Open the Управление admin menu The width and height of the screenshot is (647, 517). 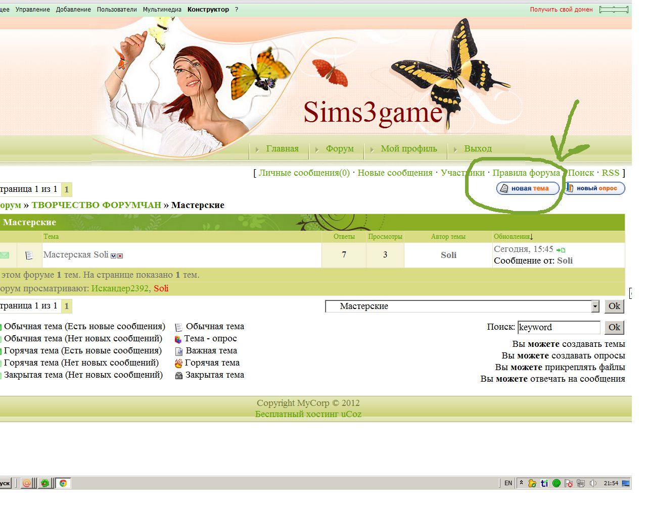click(33, 9)
